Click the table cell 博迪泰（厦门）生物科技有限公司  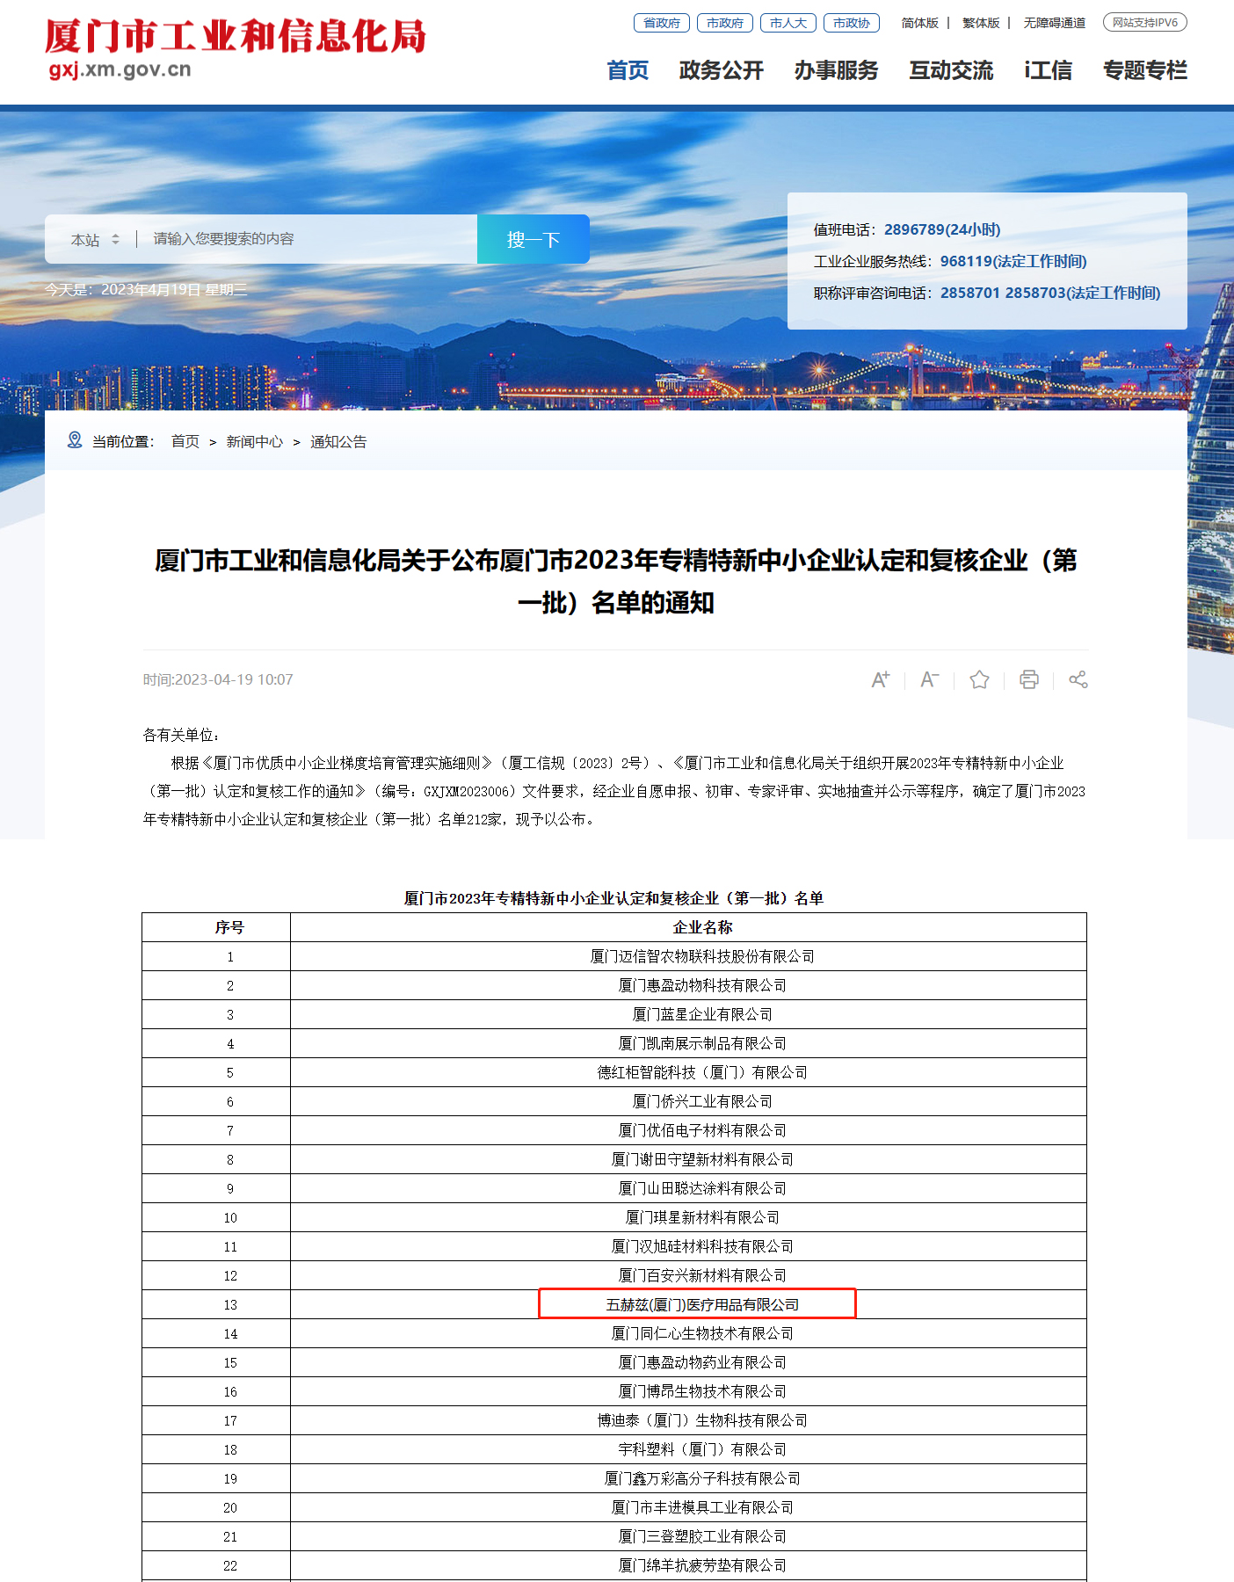[688, 1420]
